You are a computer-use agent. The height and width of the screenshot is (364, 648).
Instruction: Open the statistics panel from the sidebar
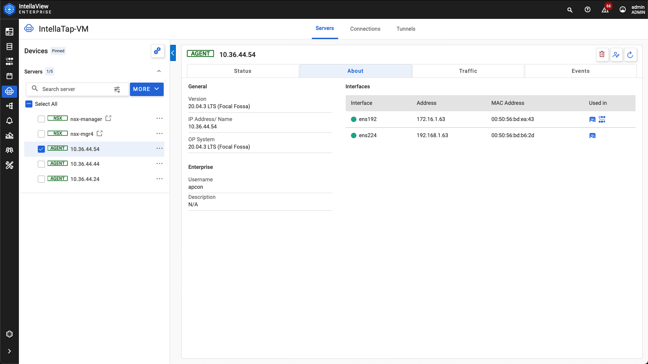[9, 135]
